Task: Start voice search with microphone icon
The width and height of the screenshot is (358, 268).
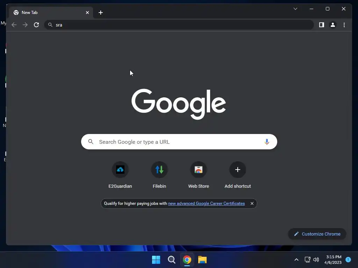Action: click(x=267, y=142)
